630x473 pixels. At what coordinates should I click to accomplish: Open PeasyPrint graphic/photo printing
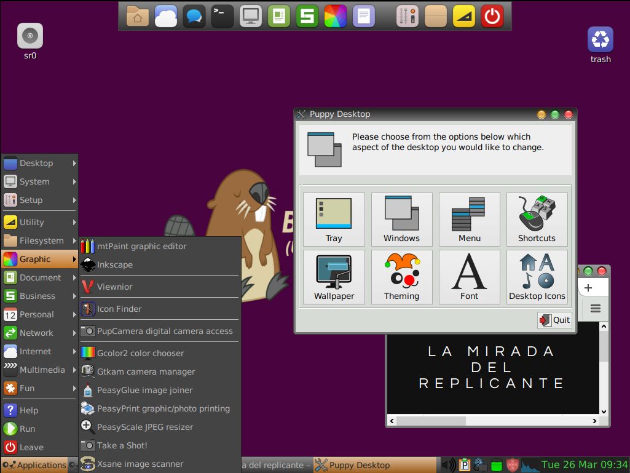160,408
